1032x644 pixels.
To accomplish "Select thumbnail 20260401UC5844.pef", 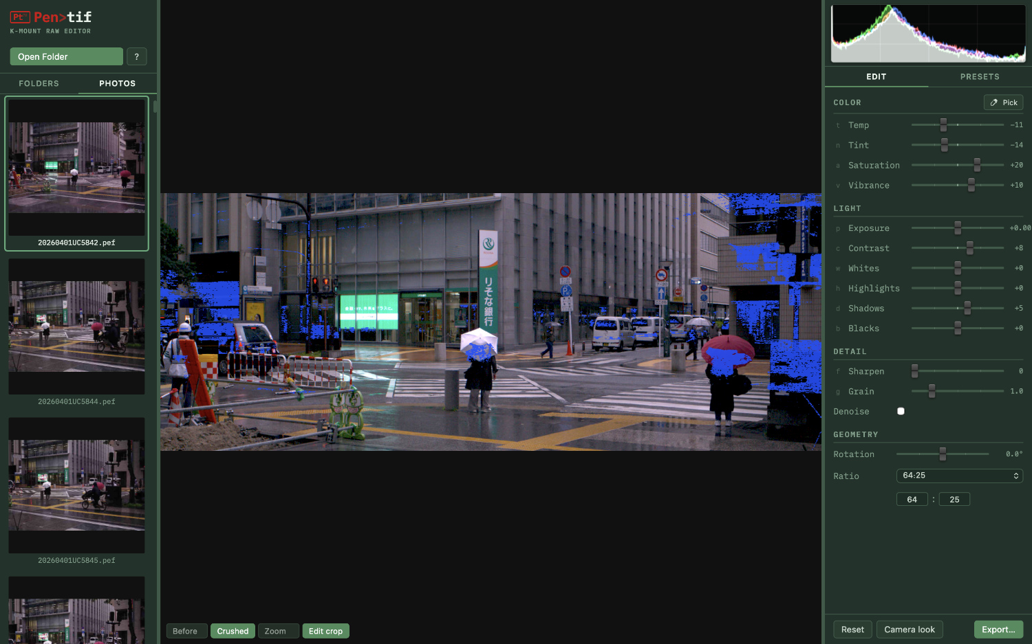I will click(x=76, y=327).
